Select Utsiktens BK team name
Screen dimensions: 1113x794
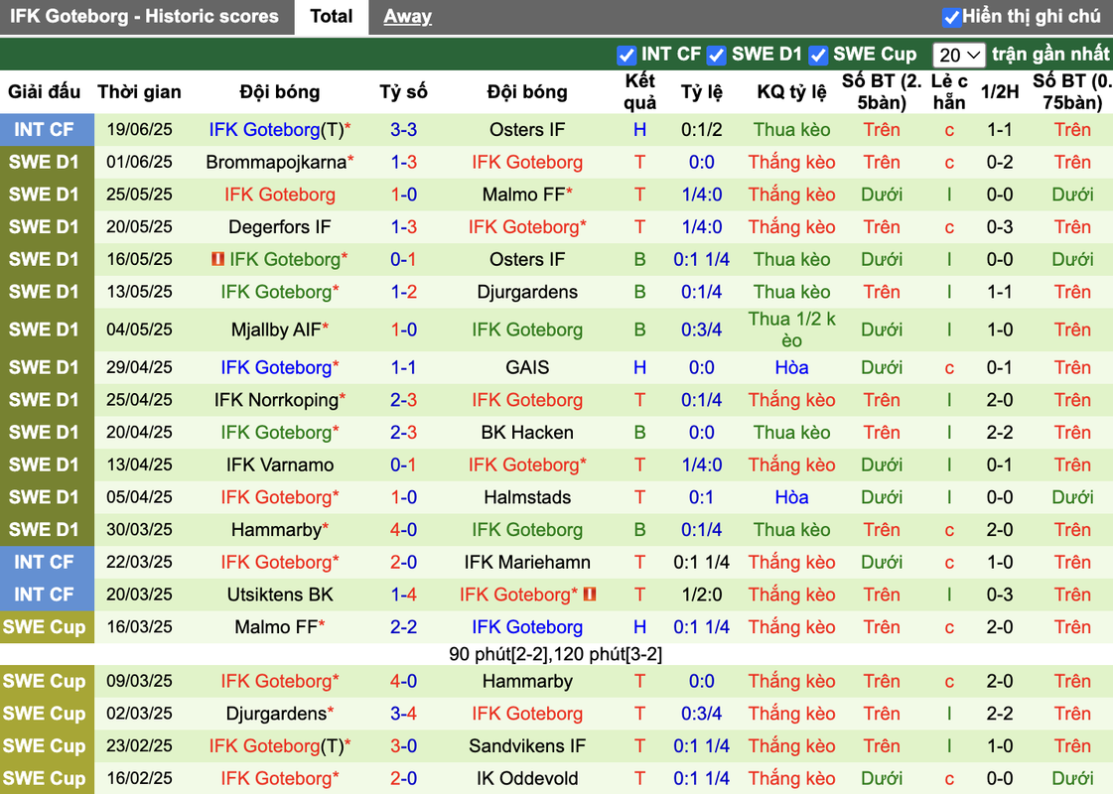pyautogui.click(x=280, y=595)
